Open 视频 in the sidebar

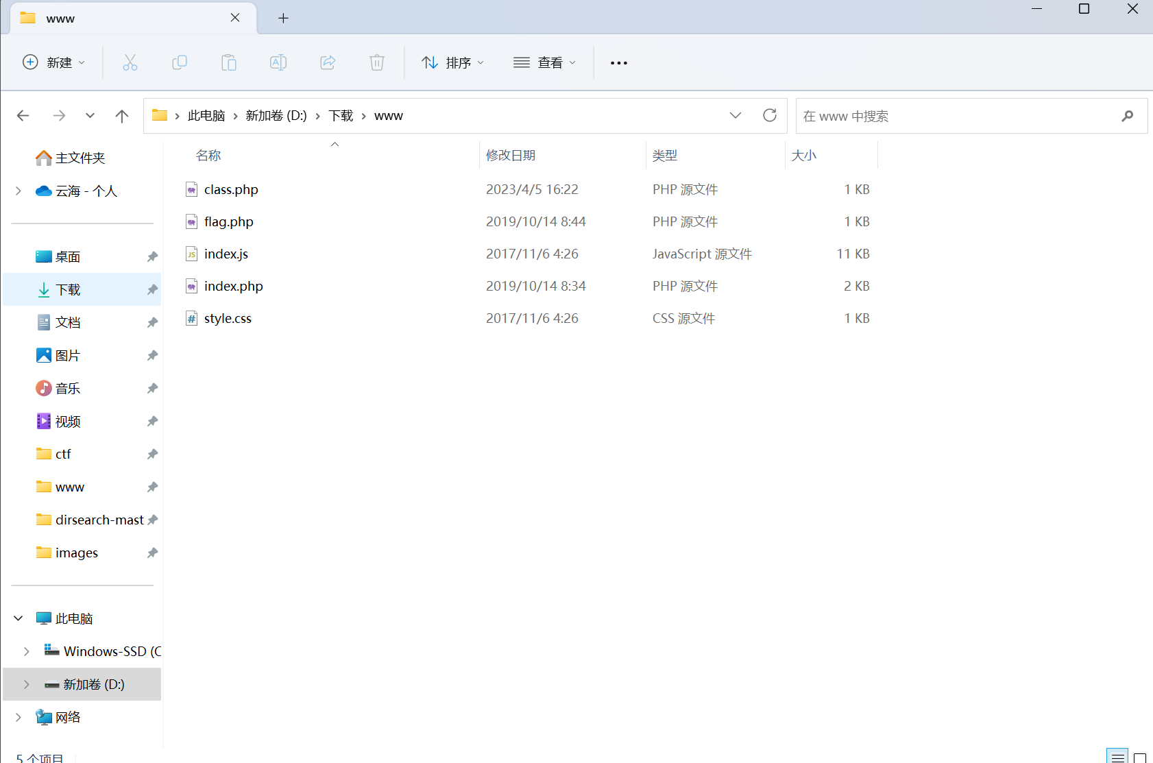(x=68, y=421)
